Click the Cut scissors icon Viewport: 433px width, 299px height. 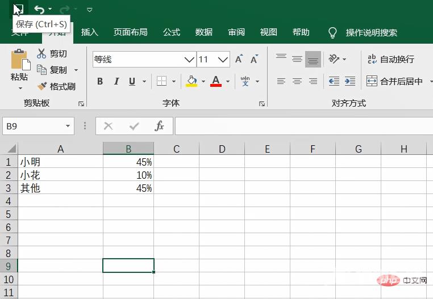coord(41,53)
